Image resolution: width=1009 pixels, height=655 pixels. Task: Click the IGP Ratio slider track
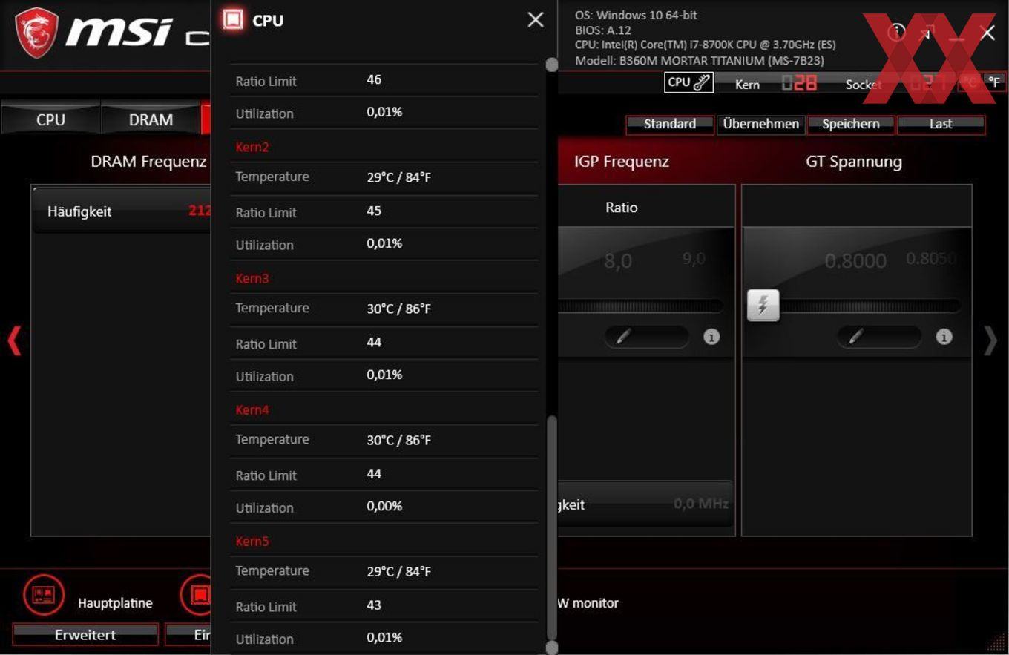click(x=641, y=306)
